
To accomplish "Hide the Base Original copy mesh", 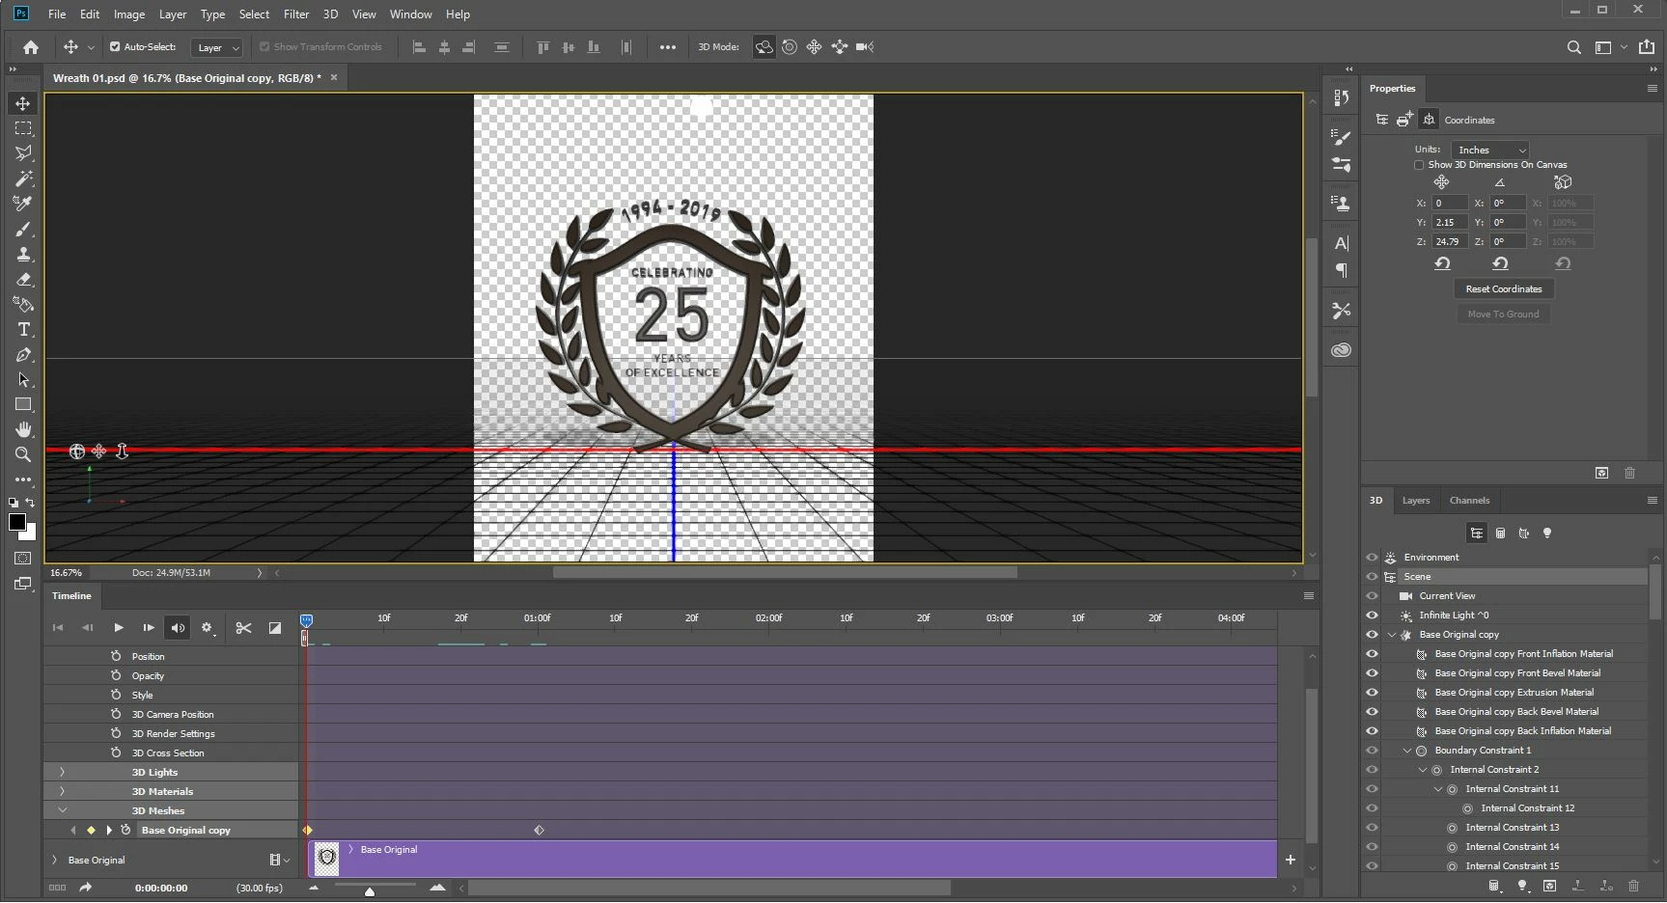I will (x=1372, y=635).
